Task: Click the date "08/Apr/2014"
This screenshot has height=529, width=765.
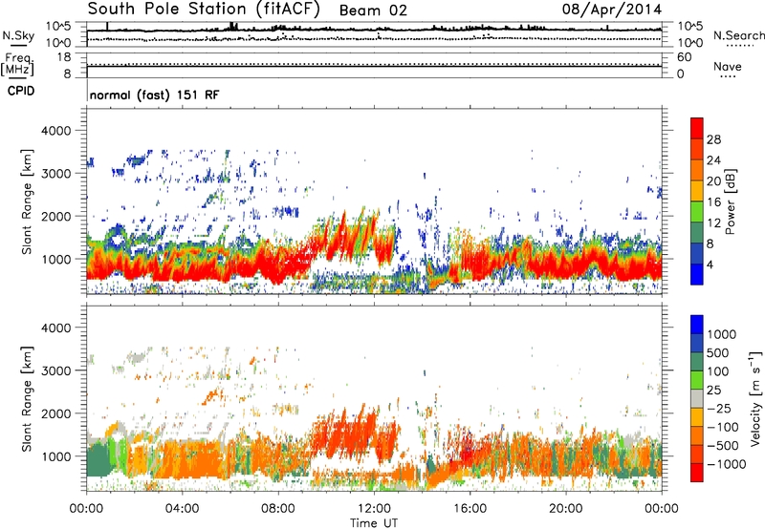Action: pos(612,9)
